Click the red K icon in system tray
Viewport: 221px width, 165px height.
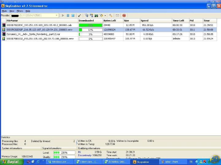click(205, 162)
